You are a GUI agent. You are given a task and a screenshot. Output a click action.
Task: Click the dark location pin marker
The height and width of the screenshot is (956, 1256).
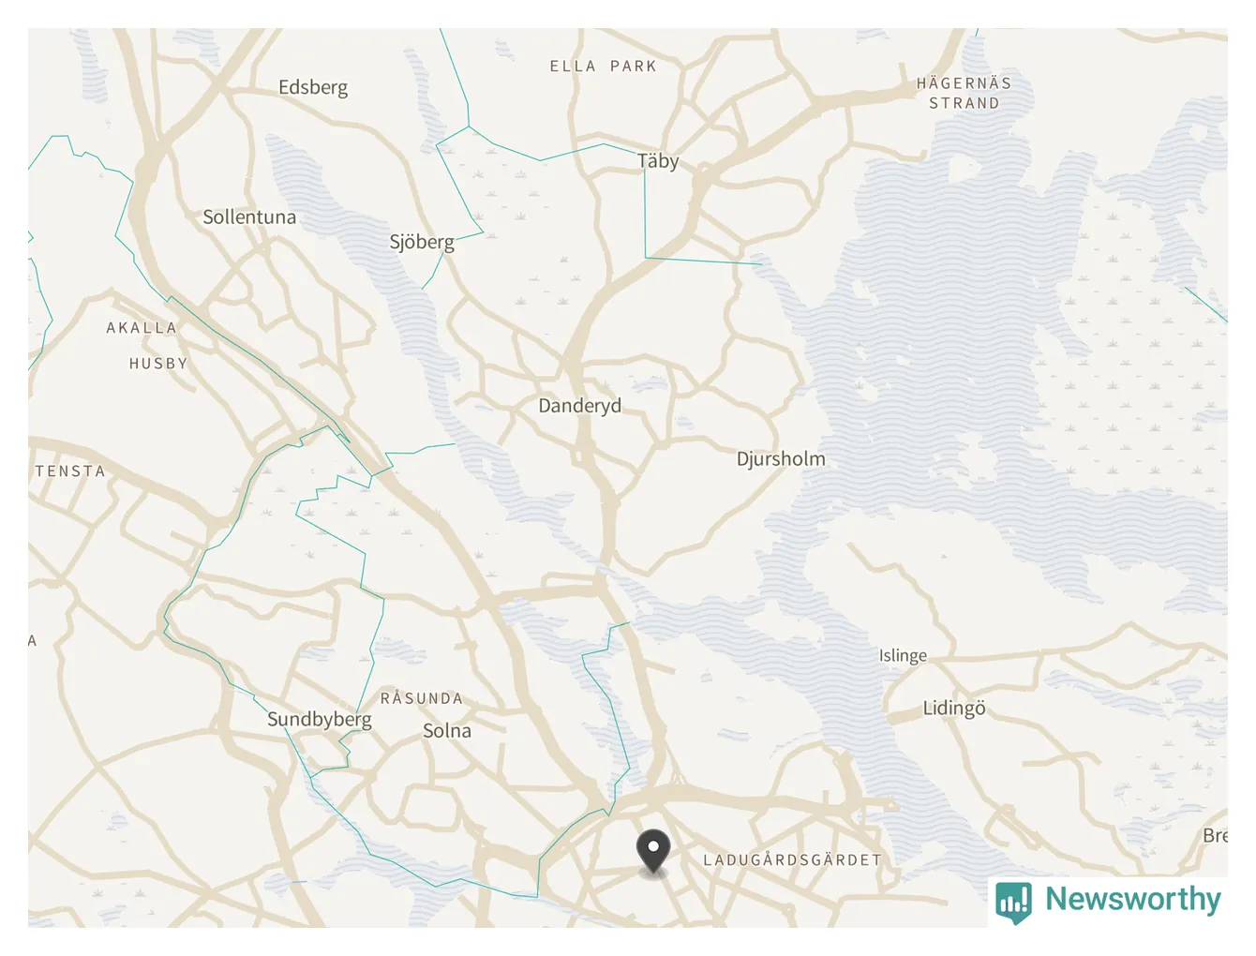tap(653, 851)
